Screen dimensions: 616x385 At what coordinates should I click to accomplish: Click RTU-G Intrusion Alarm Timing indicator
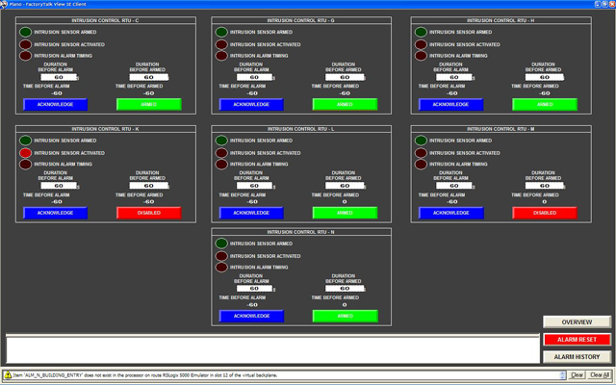222,56
